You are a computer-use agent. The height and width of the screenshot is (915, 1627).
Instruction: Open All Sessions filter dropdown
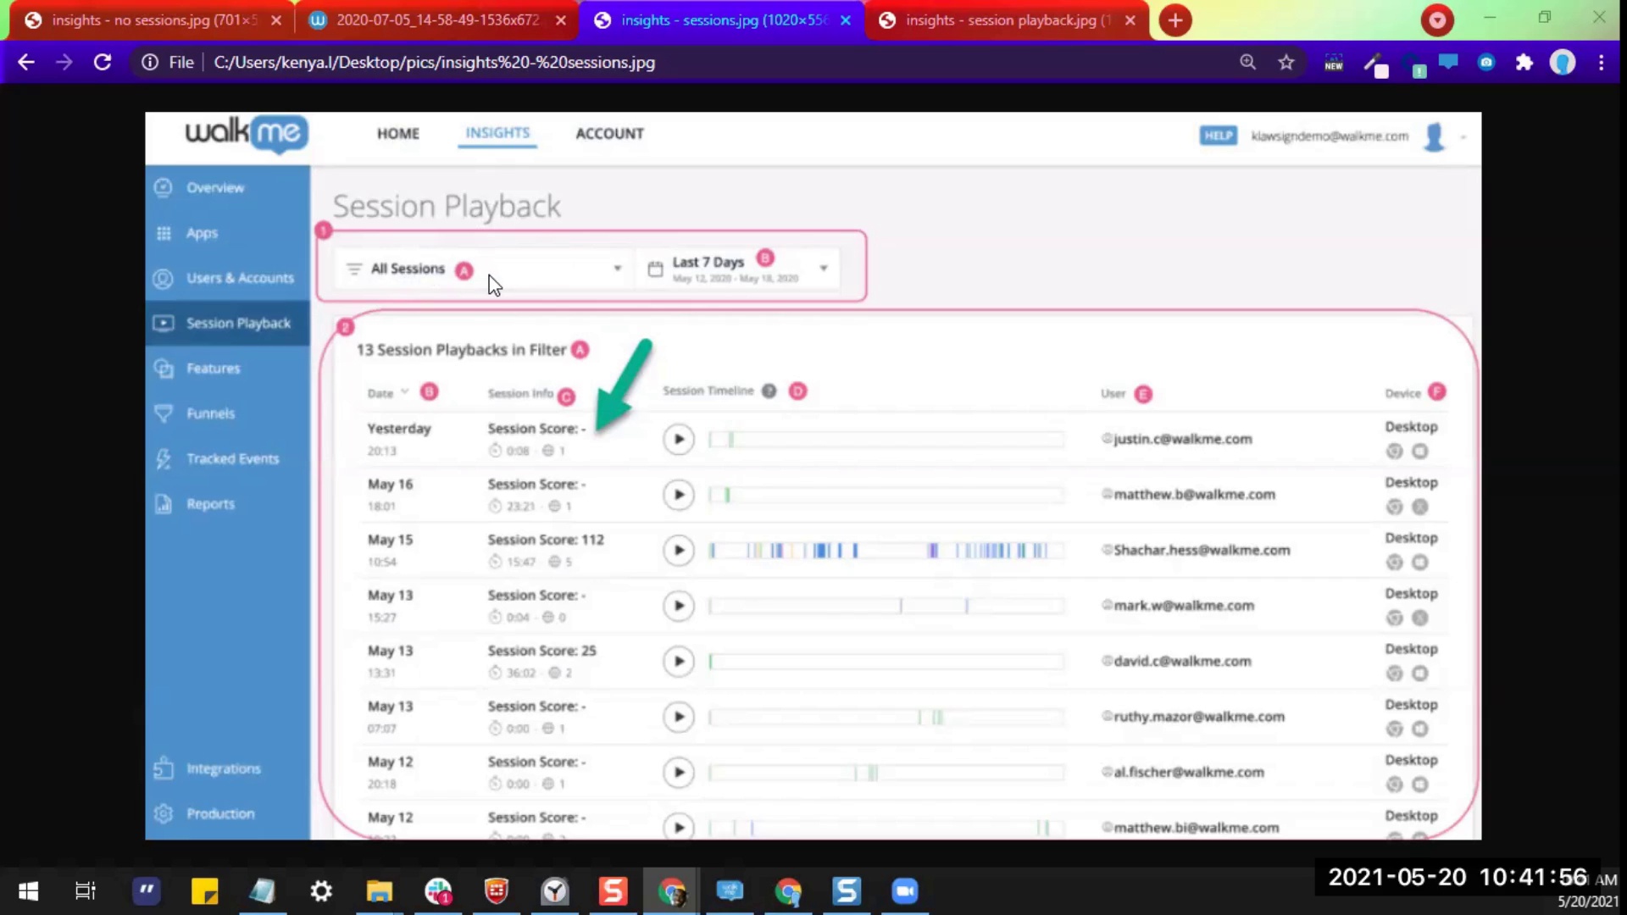click(484, 269)
